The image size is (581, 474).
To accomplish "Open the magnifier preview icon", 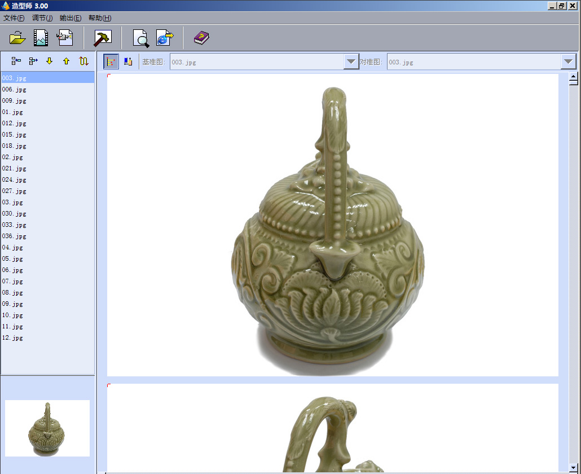I will point(141,38).
